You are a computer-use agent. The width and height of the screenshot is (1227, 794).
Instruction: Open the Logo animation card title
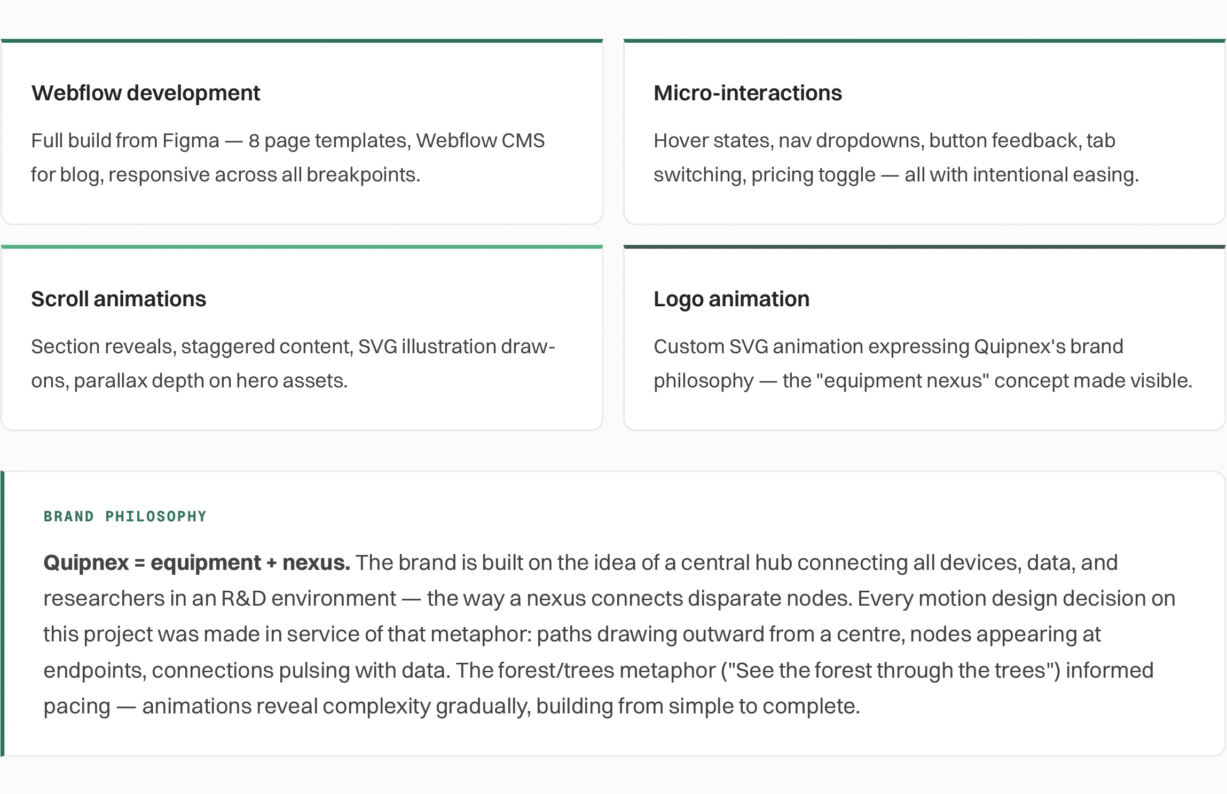(732, 299)
